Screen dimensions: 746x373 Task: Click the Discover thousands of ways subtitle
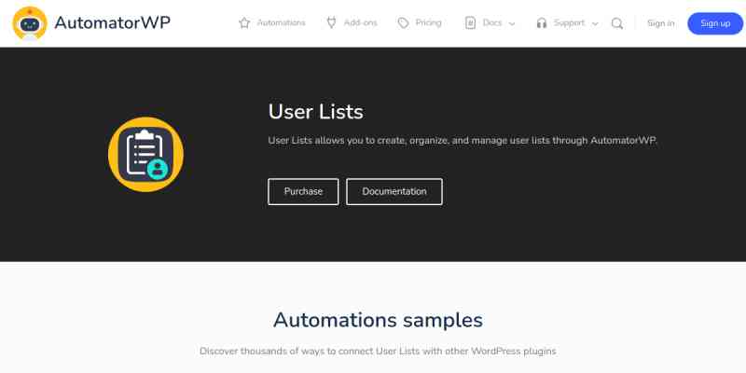pos(378,352)
